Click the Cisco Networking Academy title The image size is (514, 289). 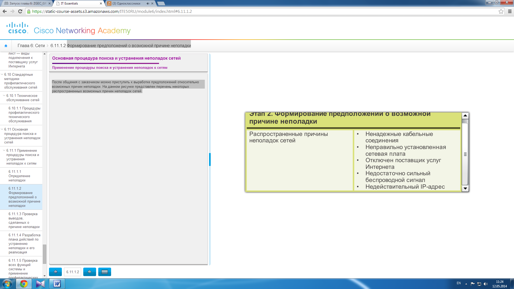pyautogui.click(x=82, y=31)
